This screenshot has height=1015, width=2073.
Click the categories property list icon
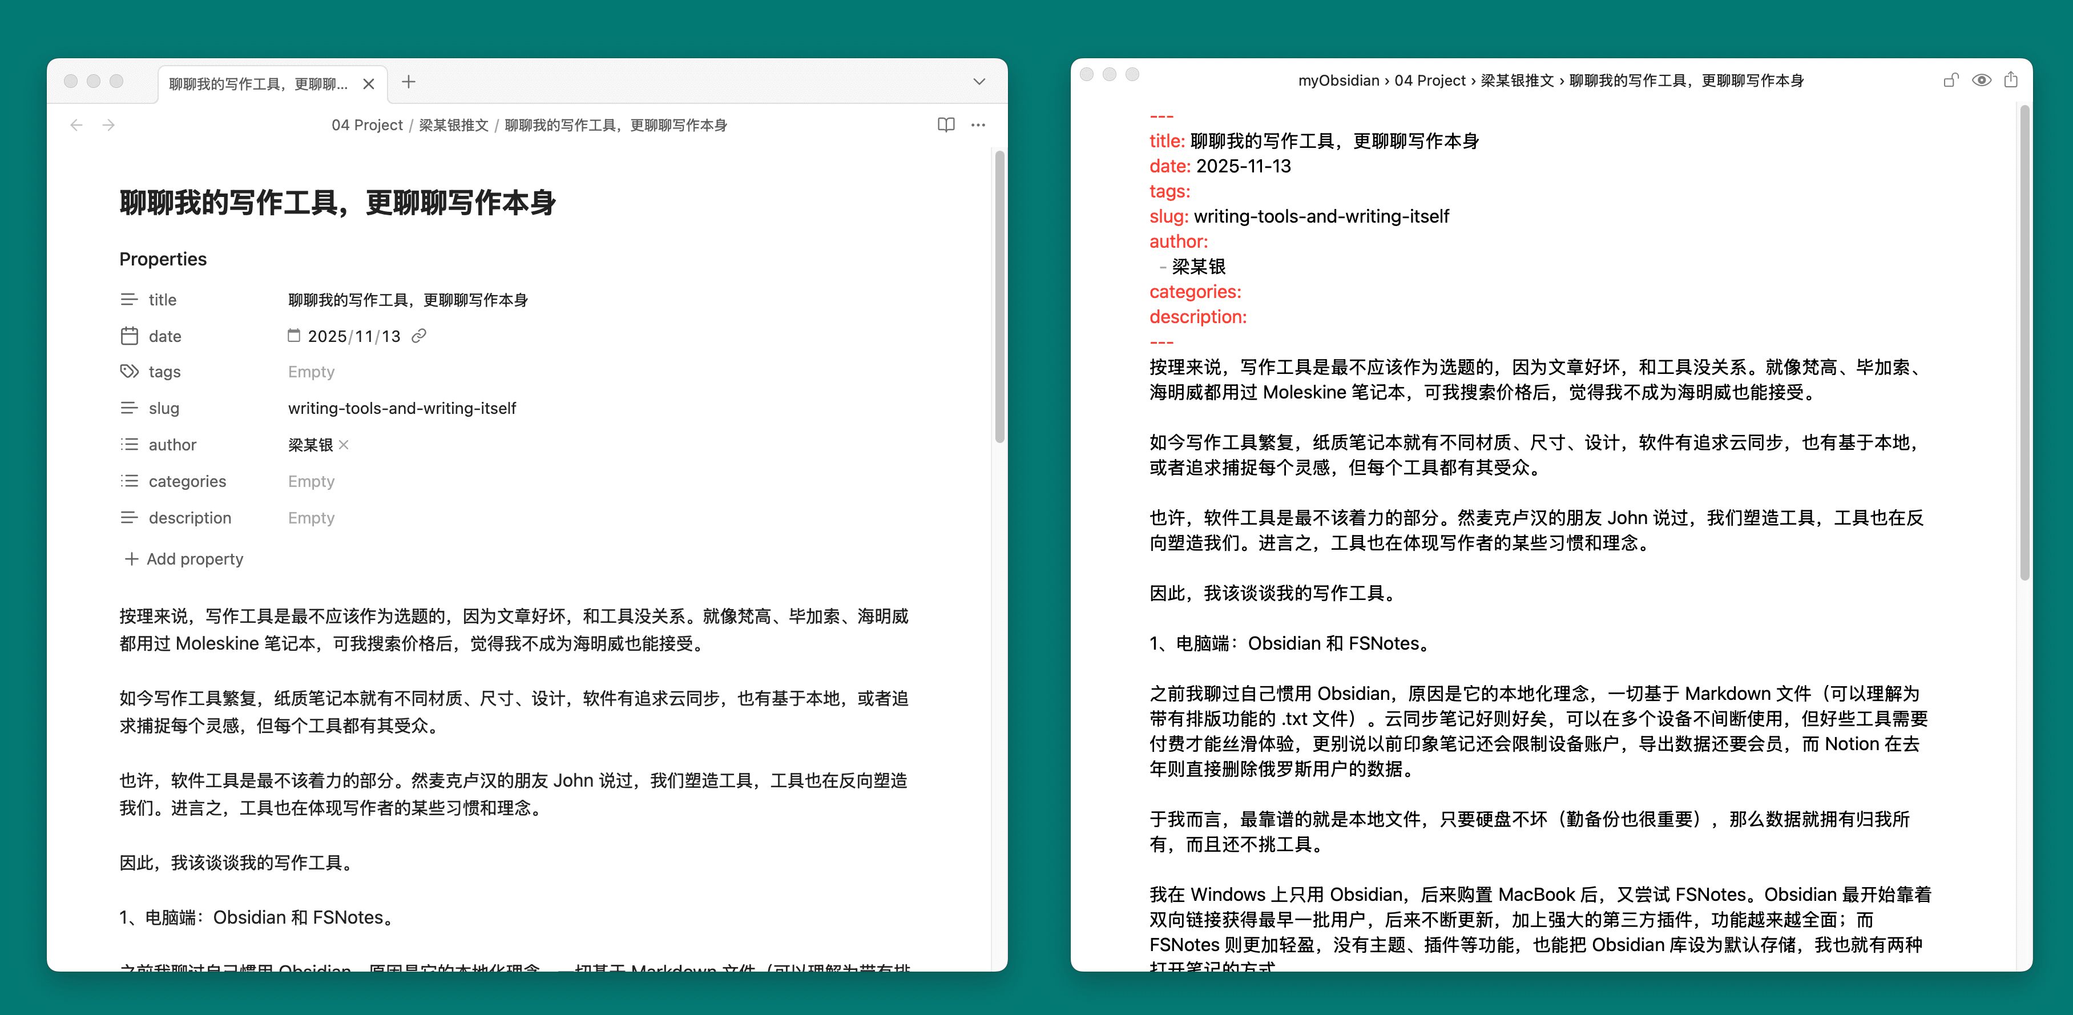129,481
